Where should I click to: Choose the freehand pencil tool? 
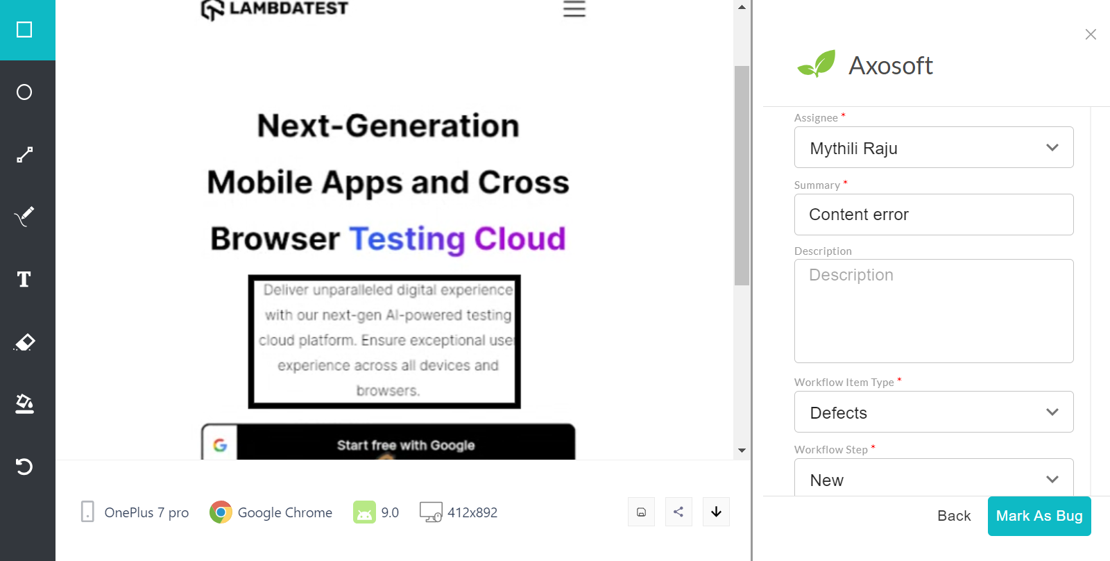coord(25,217)
